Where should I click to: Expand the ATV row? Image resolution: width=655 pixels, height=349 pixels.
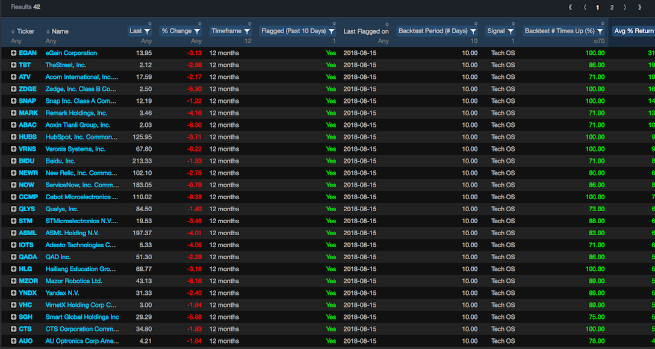click(13, 77)
